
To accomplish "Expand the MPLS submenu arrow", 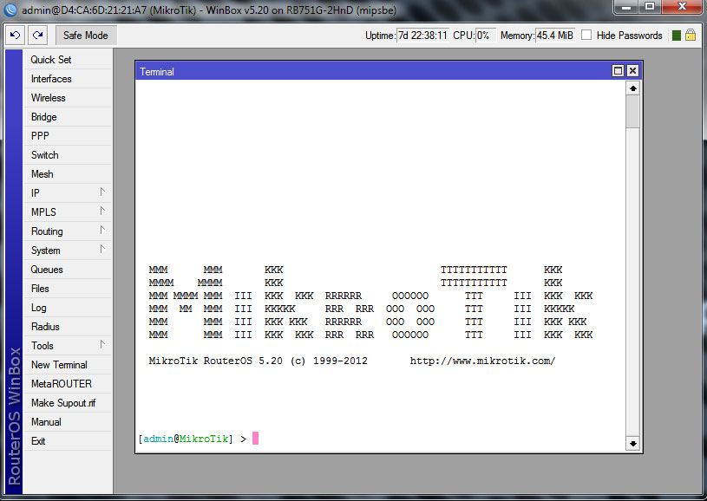I will (102, 211).
